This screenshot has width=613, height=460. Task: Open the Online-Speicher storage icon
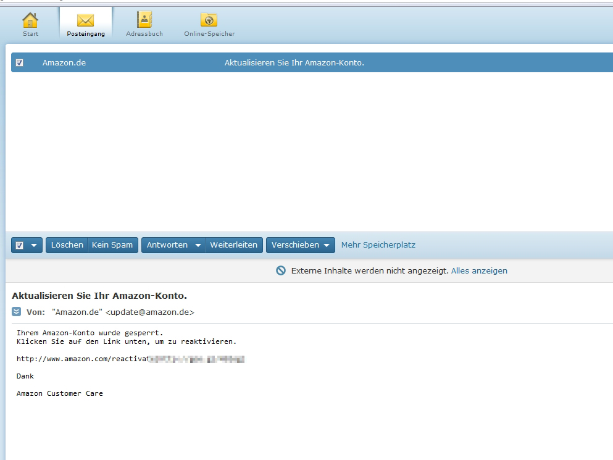(x=208, y=19)
